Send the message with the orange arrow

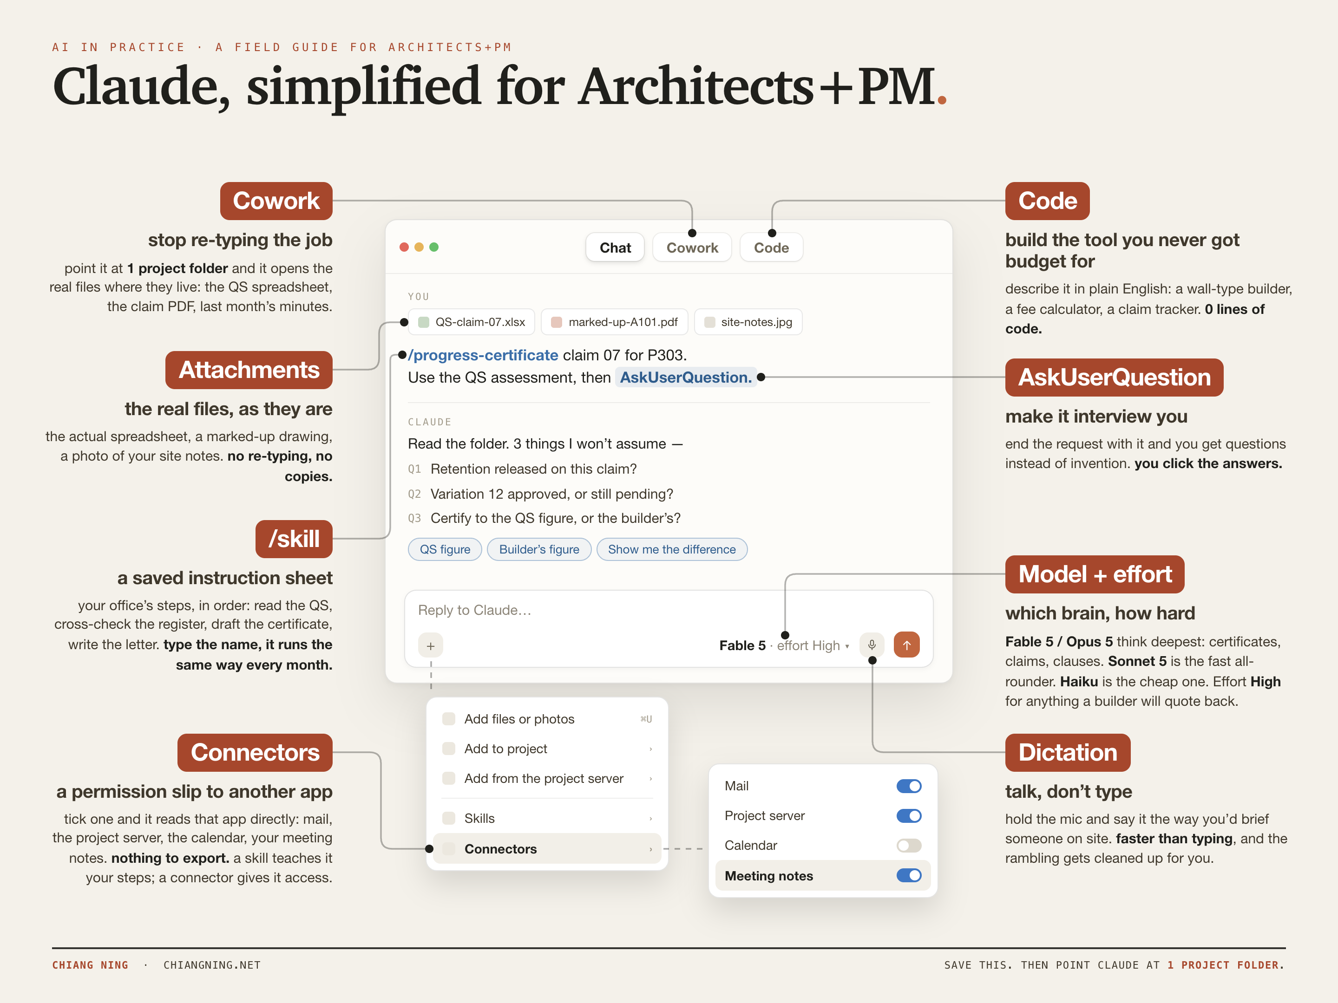coord(907,645)
